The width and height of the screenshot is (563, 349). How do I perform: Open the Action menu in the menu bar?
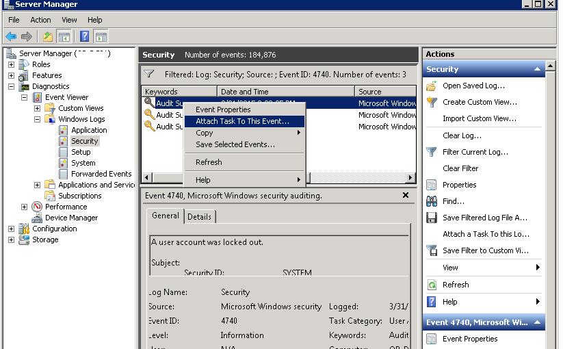click(x=40, y=20)
